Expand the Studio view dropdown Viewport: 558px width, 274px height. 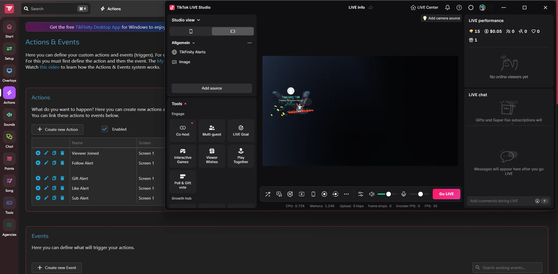pos(186,20)
